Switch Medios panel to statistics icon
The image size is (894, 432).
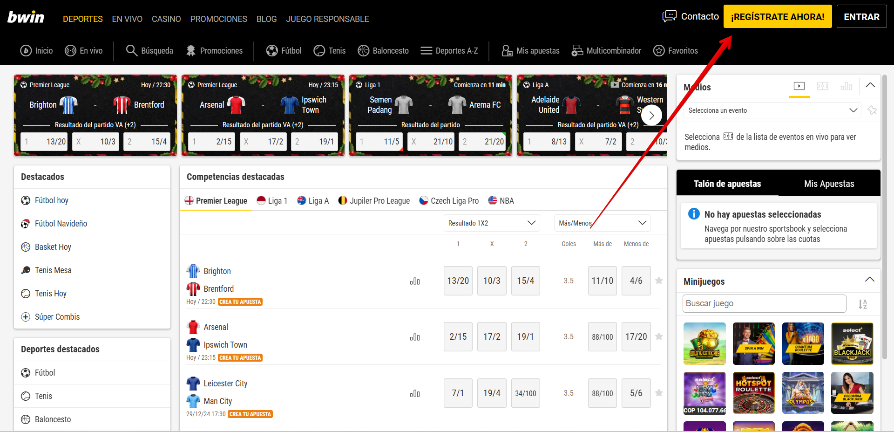tap(846, 86)
